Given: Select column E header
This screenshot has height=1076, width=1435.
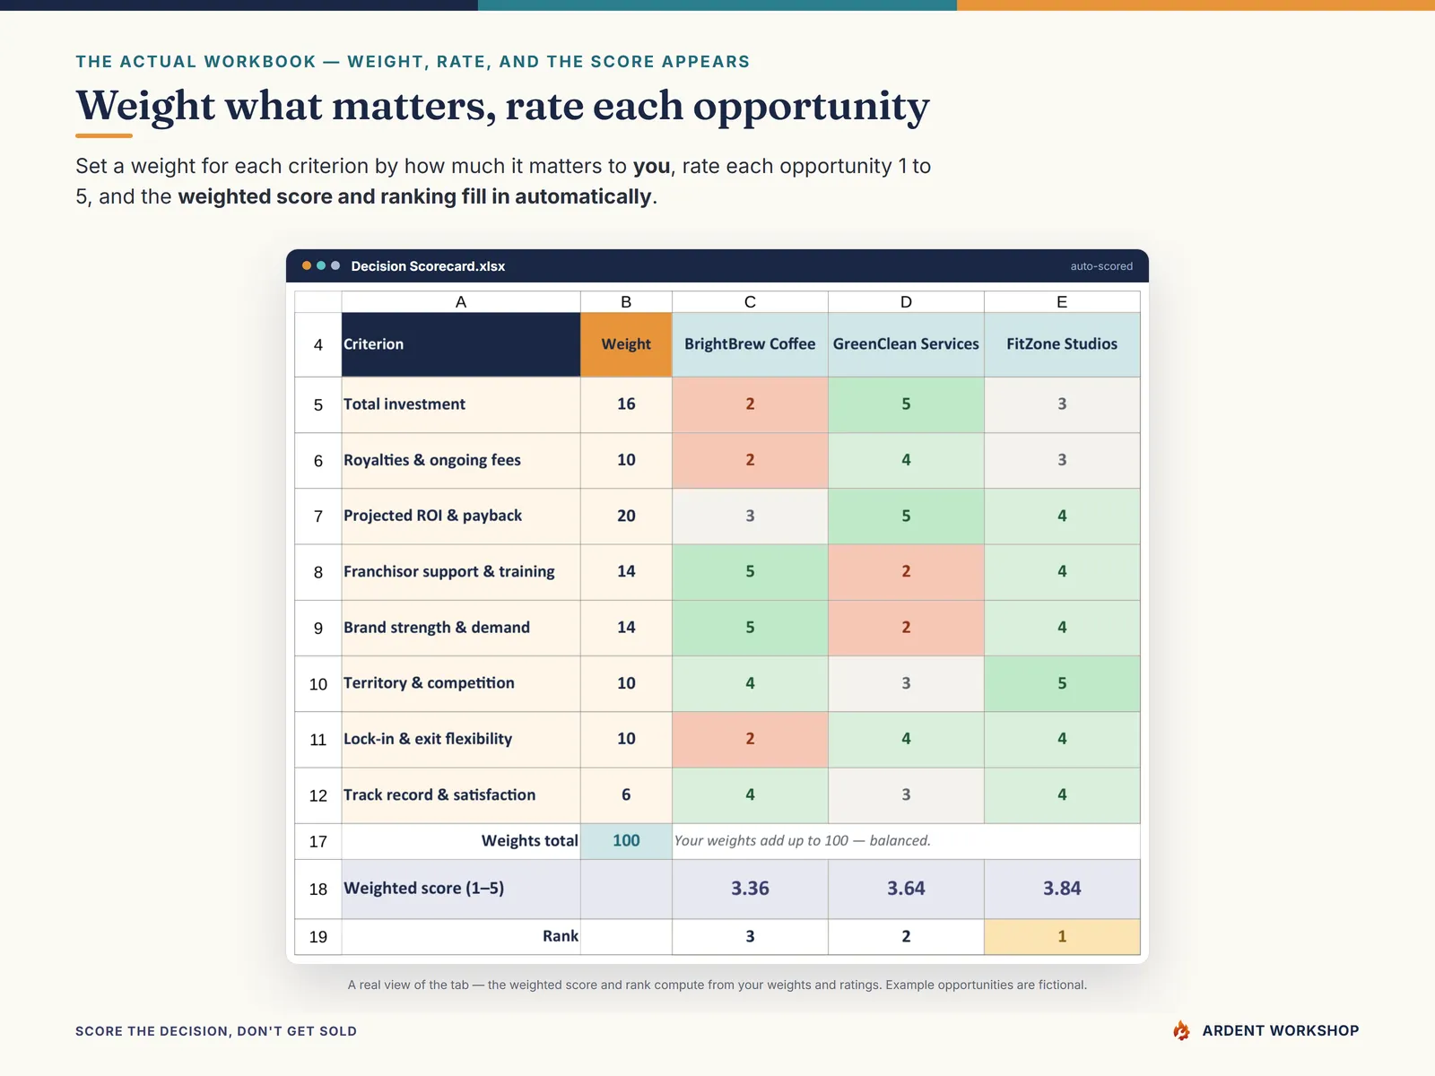Looking at the screenshot, I should click(x=1062, y=301).
